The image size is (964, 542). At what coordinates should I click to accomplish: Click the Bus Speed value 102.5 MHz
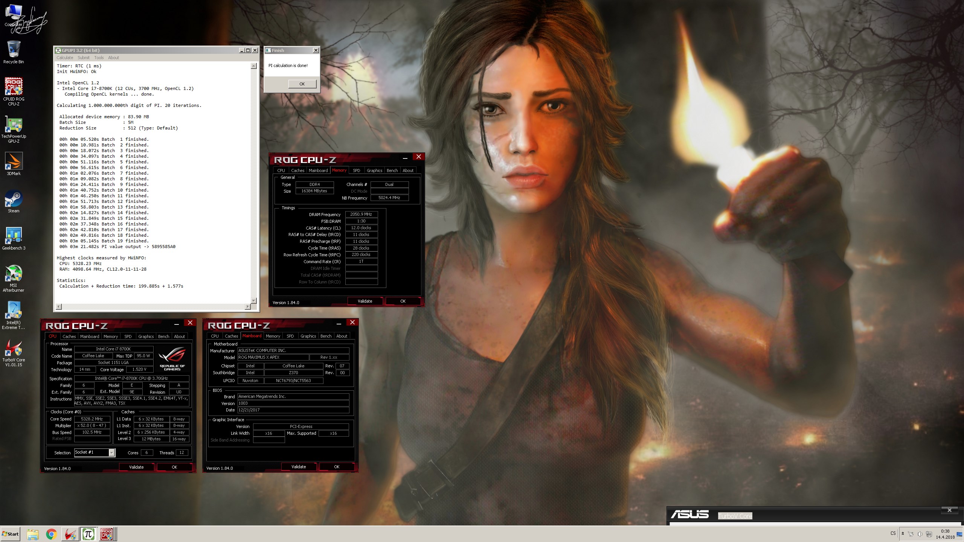(92, 432)
